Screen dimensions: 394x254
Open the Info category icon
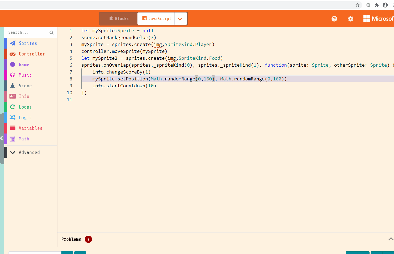pos(12,96)
